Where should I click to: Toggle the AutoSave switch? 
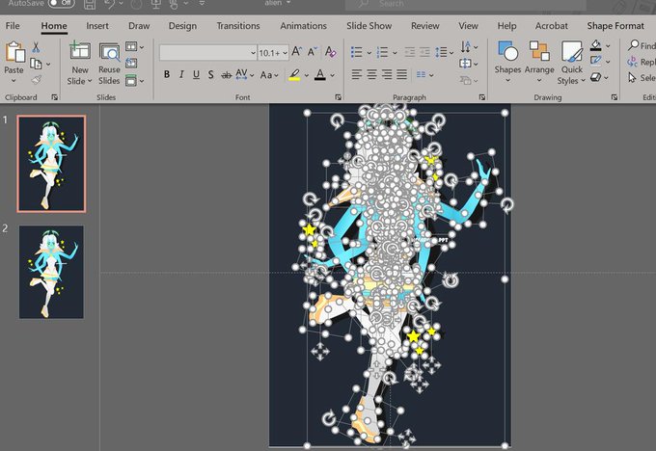[62, 3]
